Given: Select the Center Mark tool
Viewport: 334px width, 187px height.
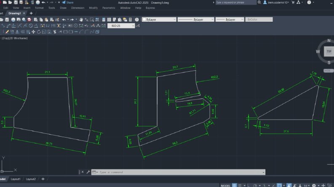Looking at the screenshot, I should point(76,26).
